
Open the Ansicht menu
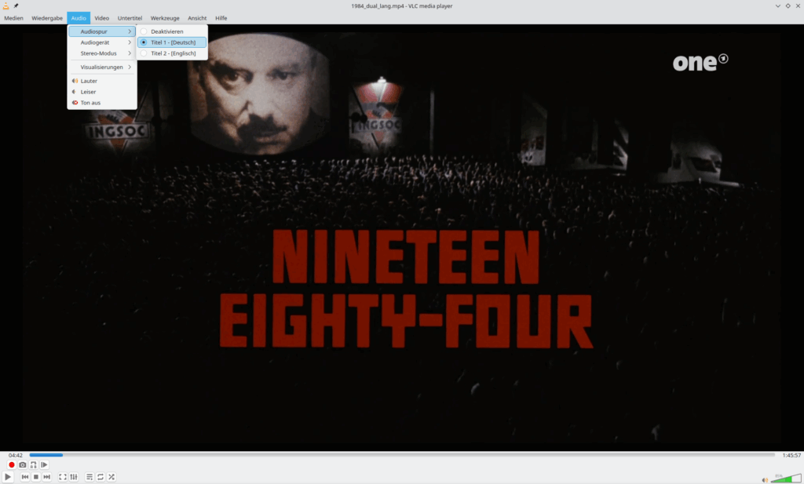pos(197,18)
